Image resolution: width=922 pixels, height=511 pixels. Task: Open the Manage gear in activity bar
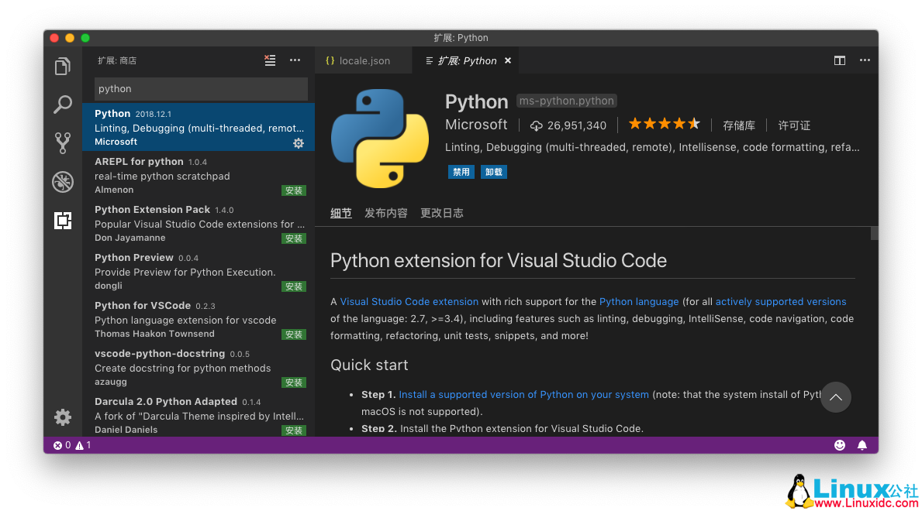[x=63, y=417]
